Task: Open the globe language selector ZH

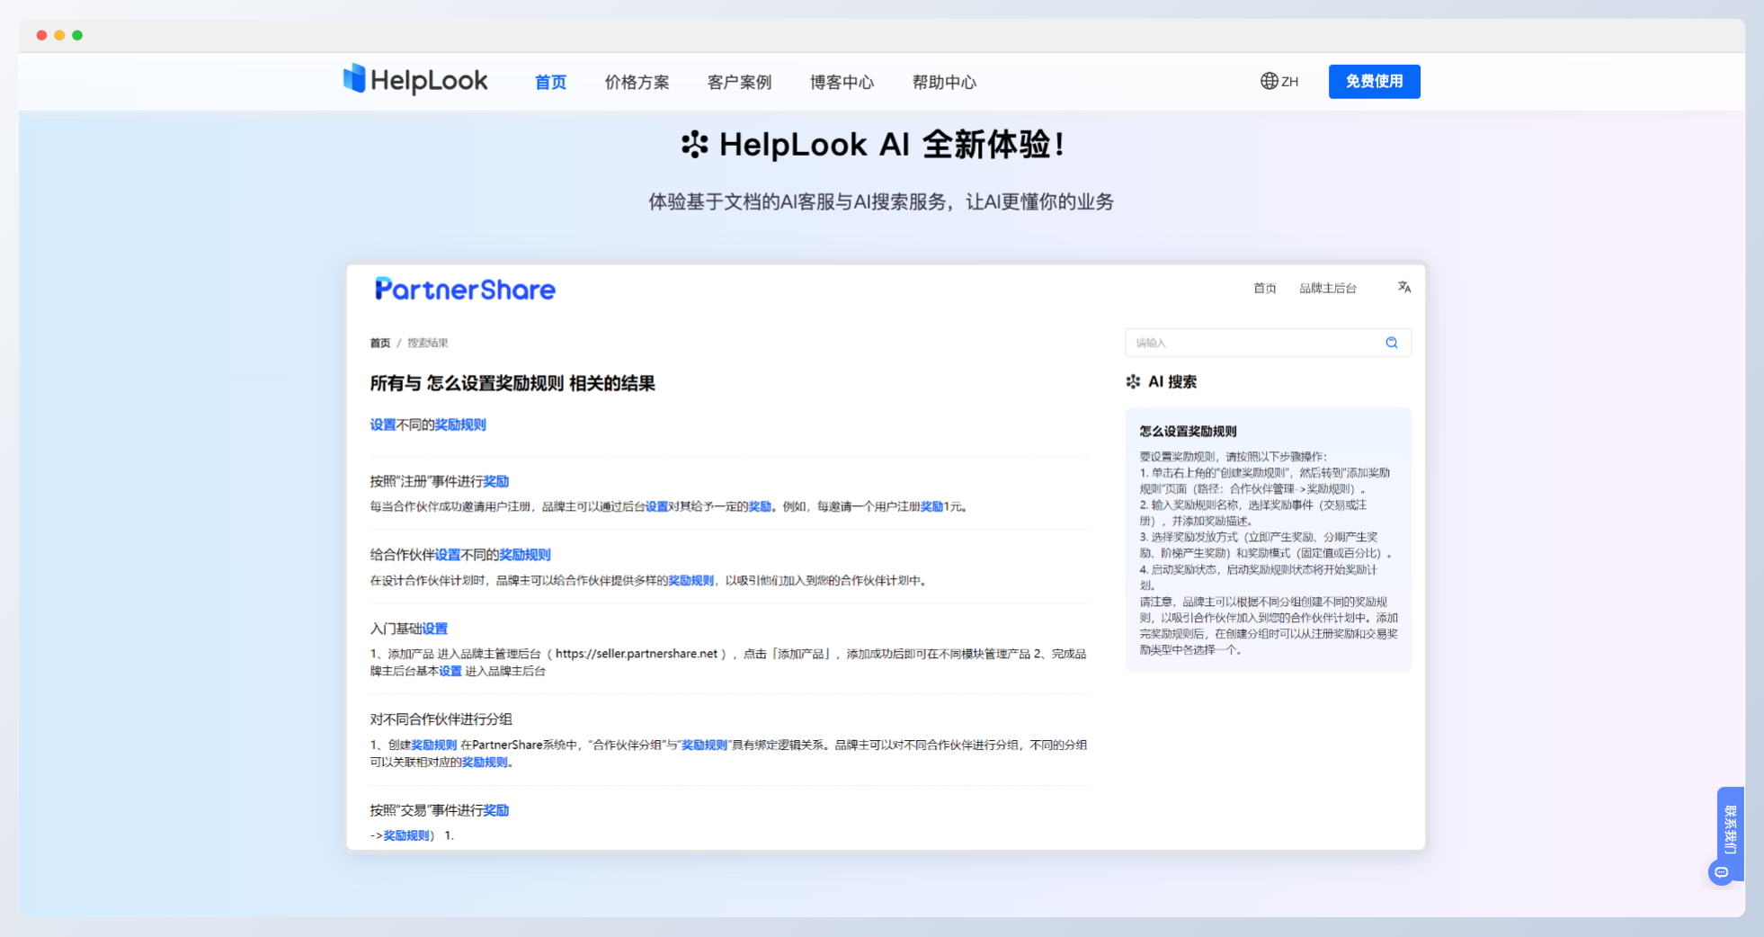Action: 1278,81
